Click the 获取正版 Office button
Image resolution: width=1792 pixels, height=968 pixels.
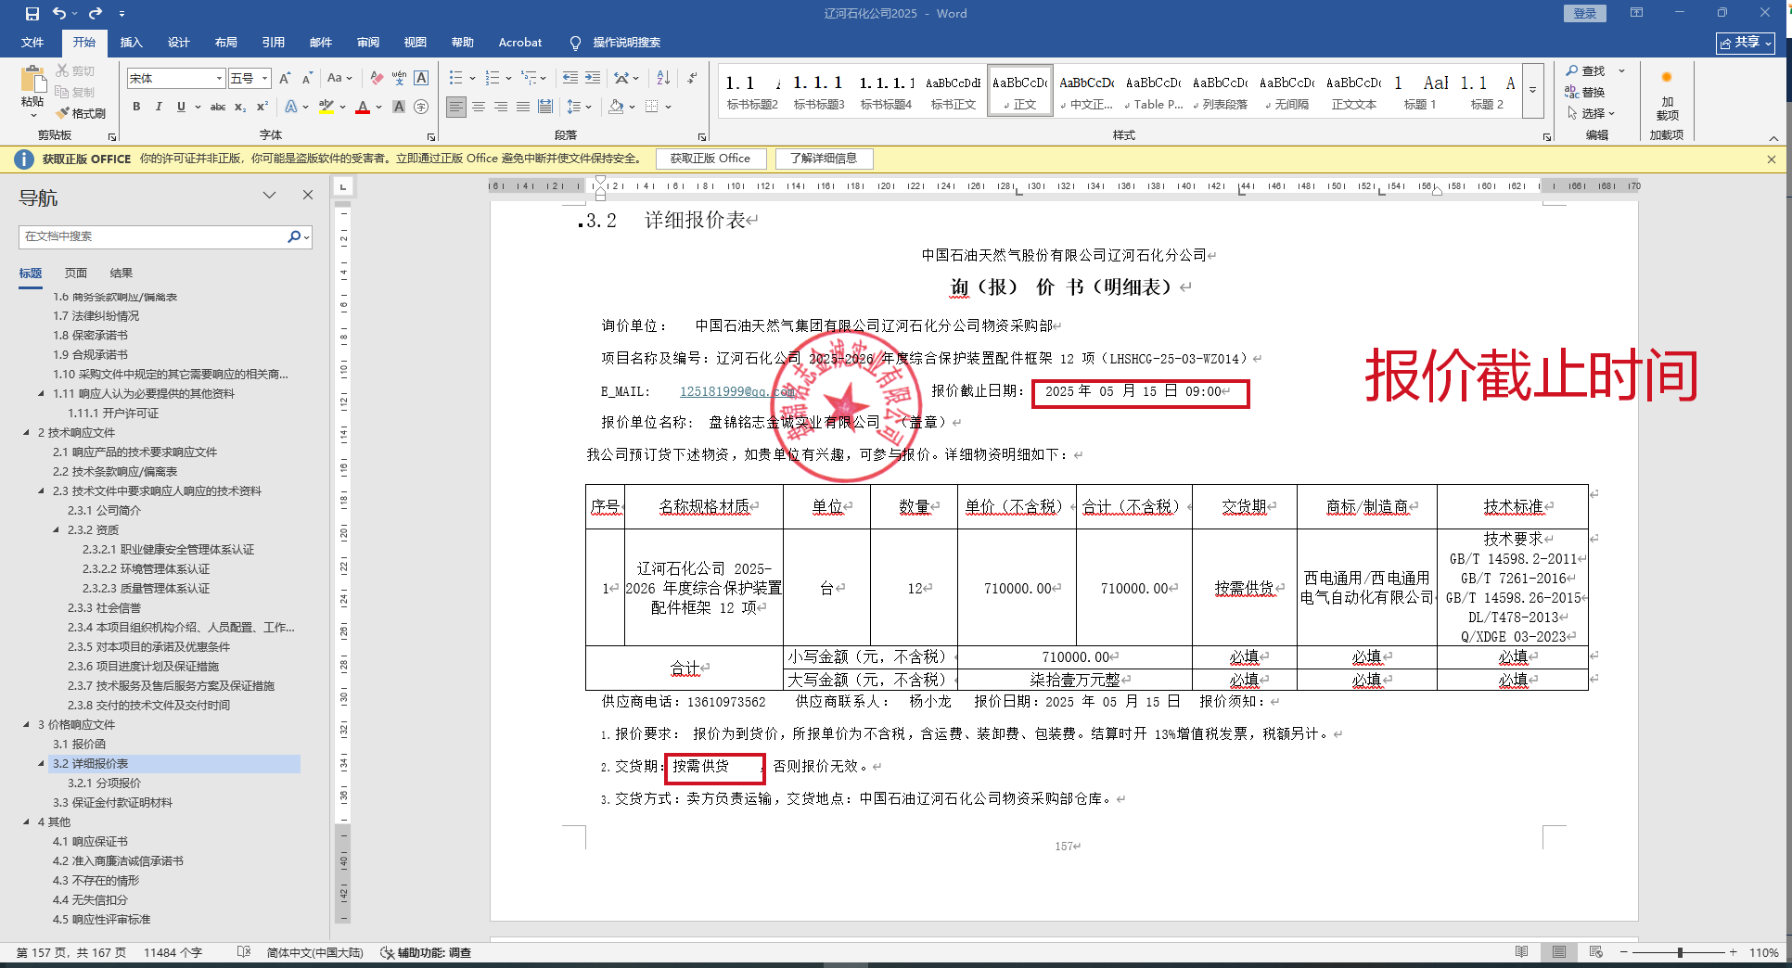(710, 159)
